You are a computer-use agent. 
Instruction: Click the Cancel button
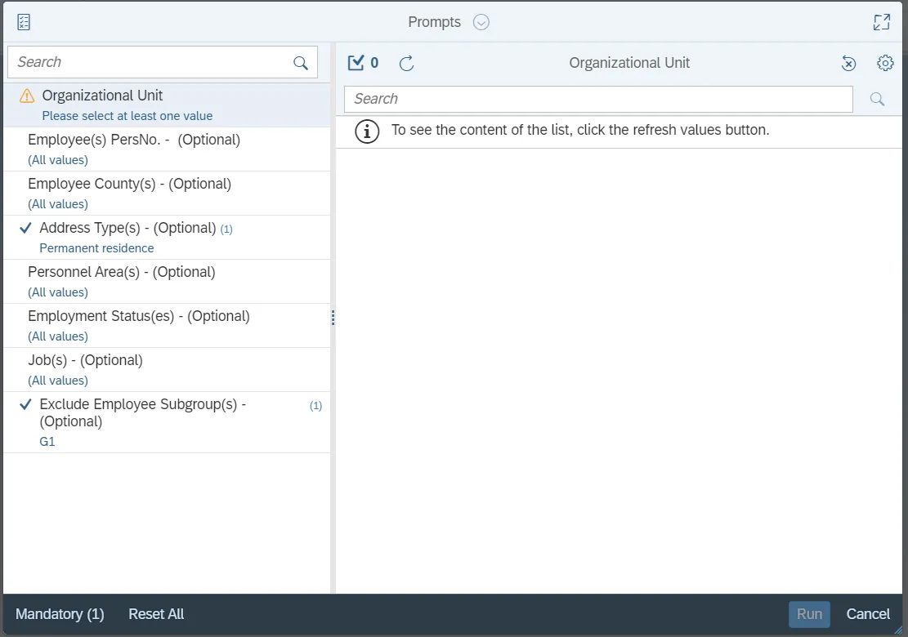(x=868, y=614)
